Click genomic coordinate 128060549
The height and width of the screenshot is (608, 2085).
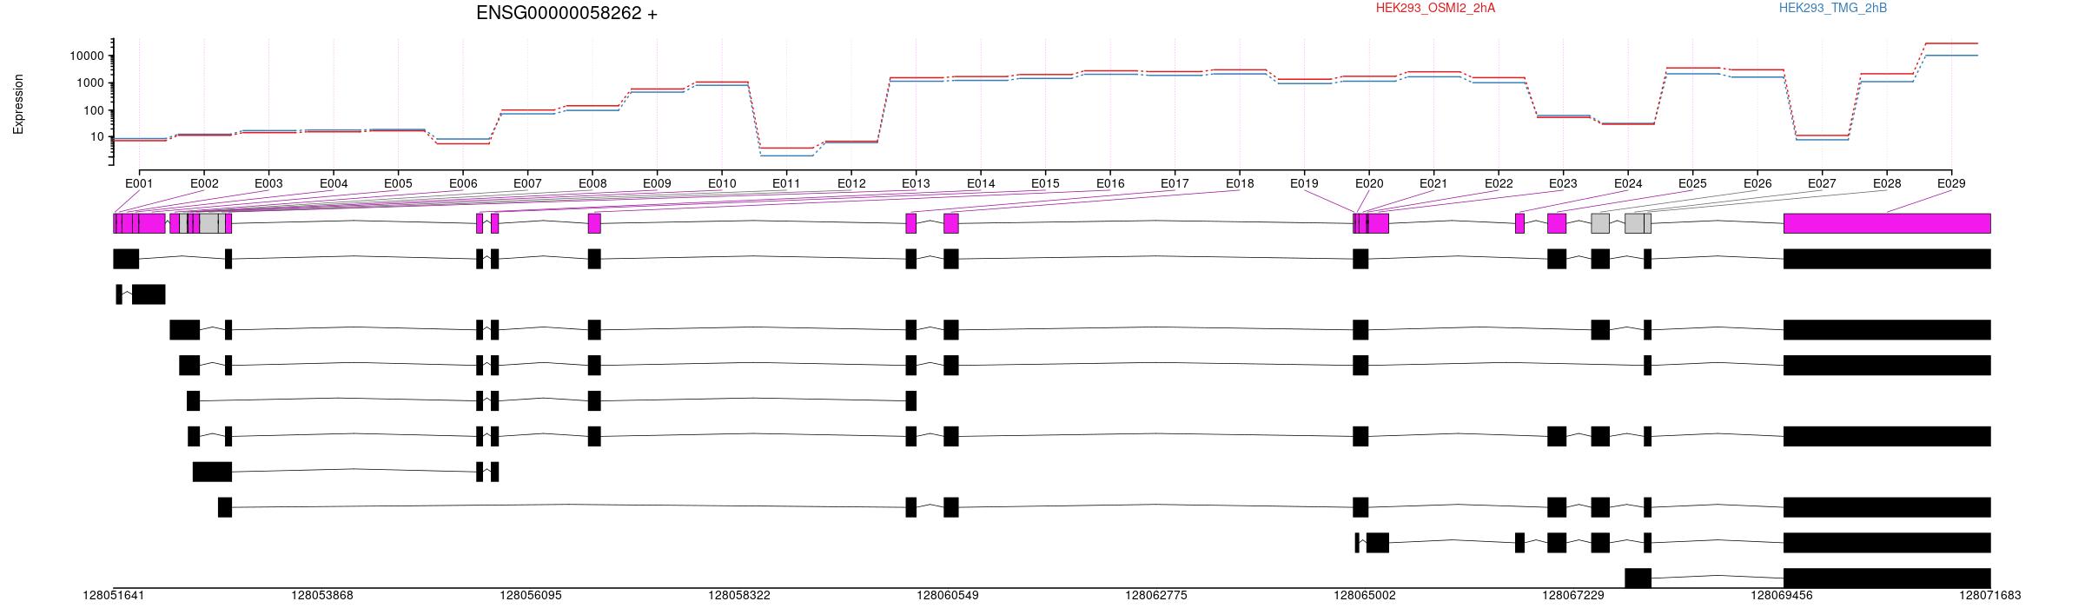pos(948,596)
